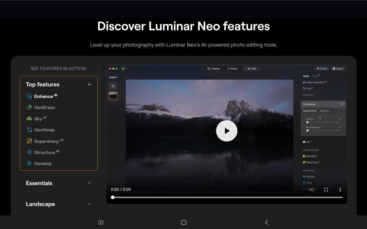Expand the Landscape section

58,204
